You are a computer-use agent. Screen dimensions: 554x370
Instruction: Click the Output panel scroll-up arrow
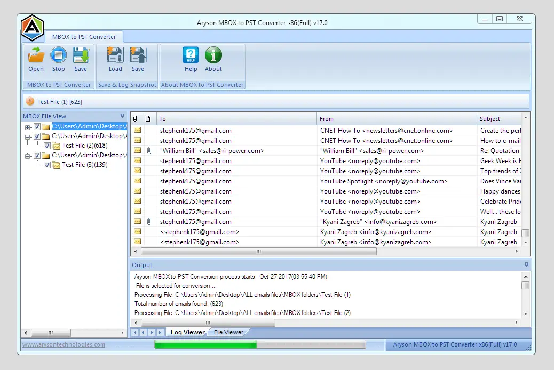pyautogui.click(x=526, y=277)
